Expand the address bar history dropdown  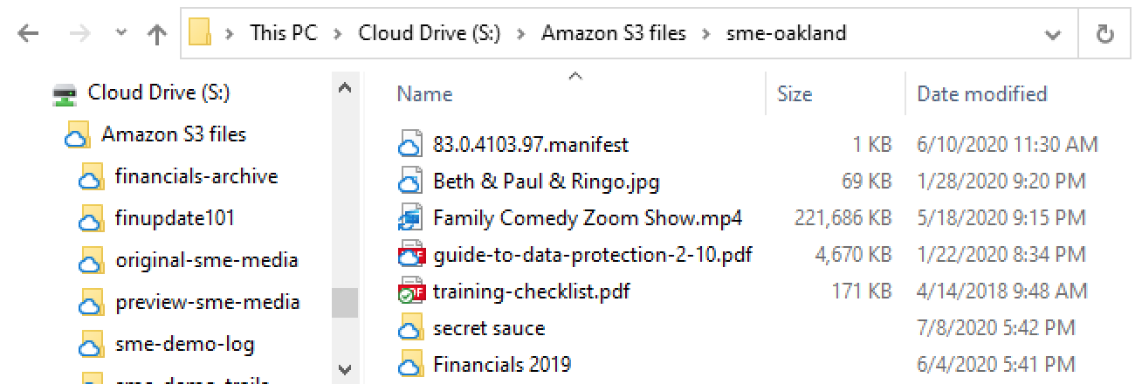coord(1053,34)
